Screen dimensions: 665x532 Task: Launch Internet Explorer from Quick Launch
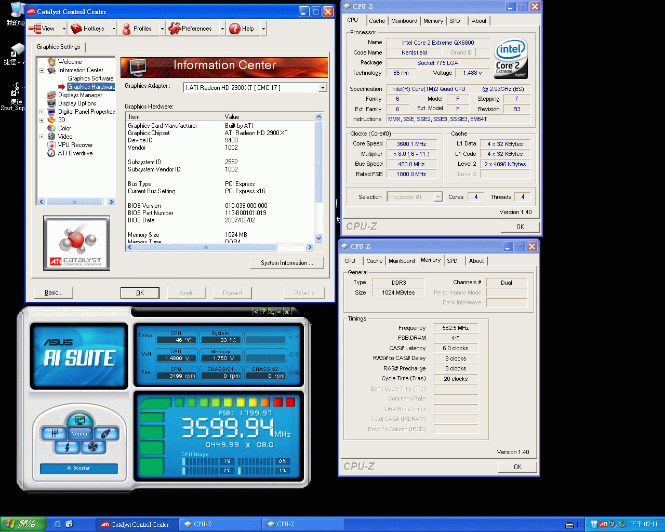click(x=57, y=524)
